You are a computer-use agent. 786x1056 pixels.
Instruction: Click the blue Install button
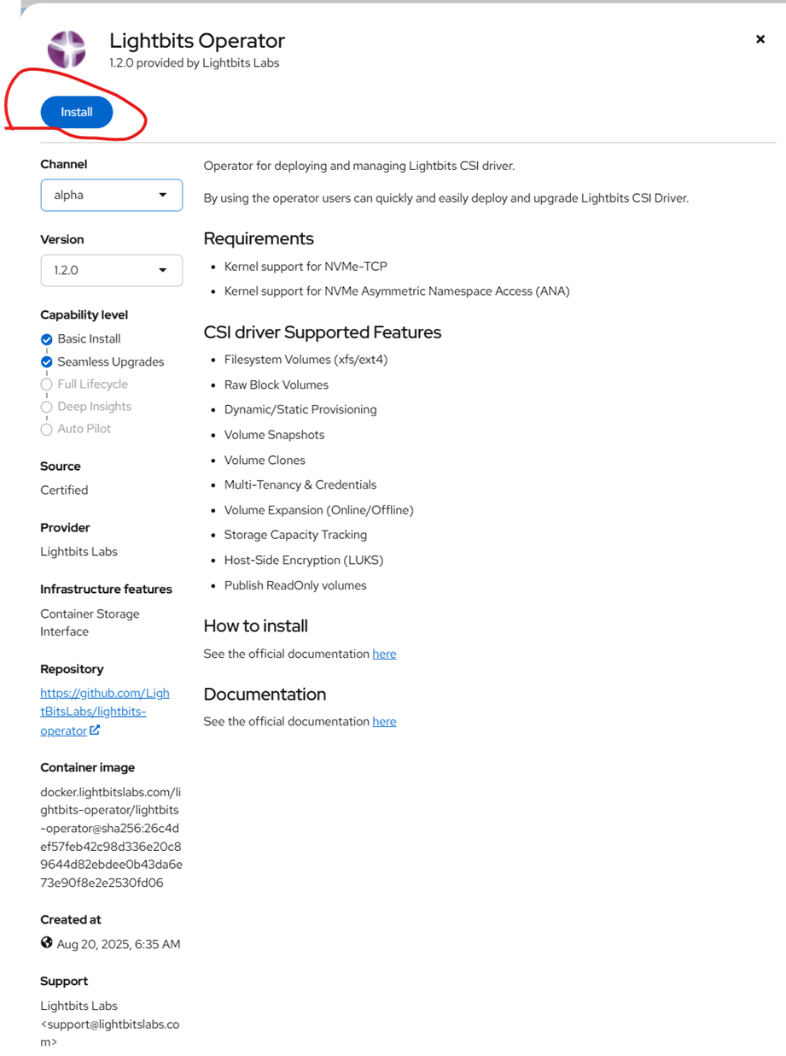click(77, 113)
